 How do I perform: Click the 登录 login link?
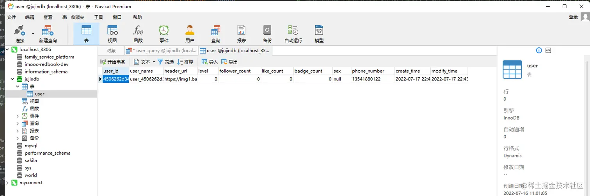573,17
